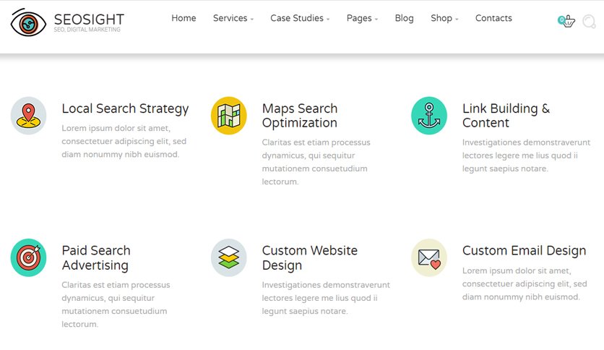The height and width of the screenshot is (350, 604).
Task: Open the Local Search Strategy heading link
Action: pyautogui.click(x=125, y=108)
